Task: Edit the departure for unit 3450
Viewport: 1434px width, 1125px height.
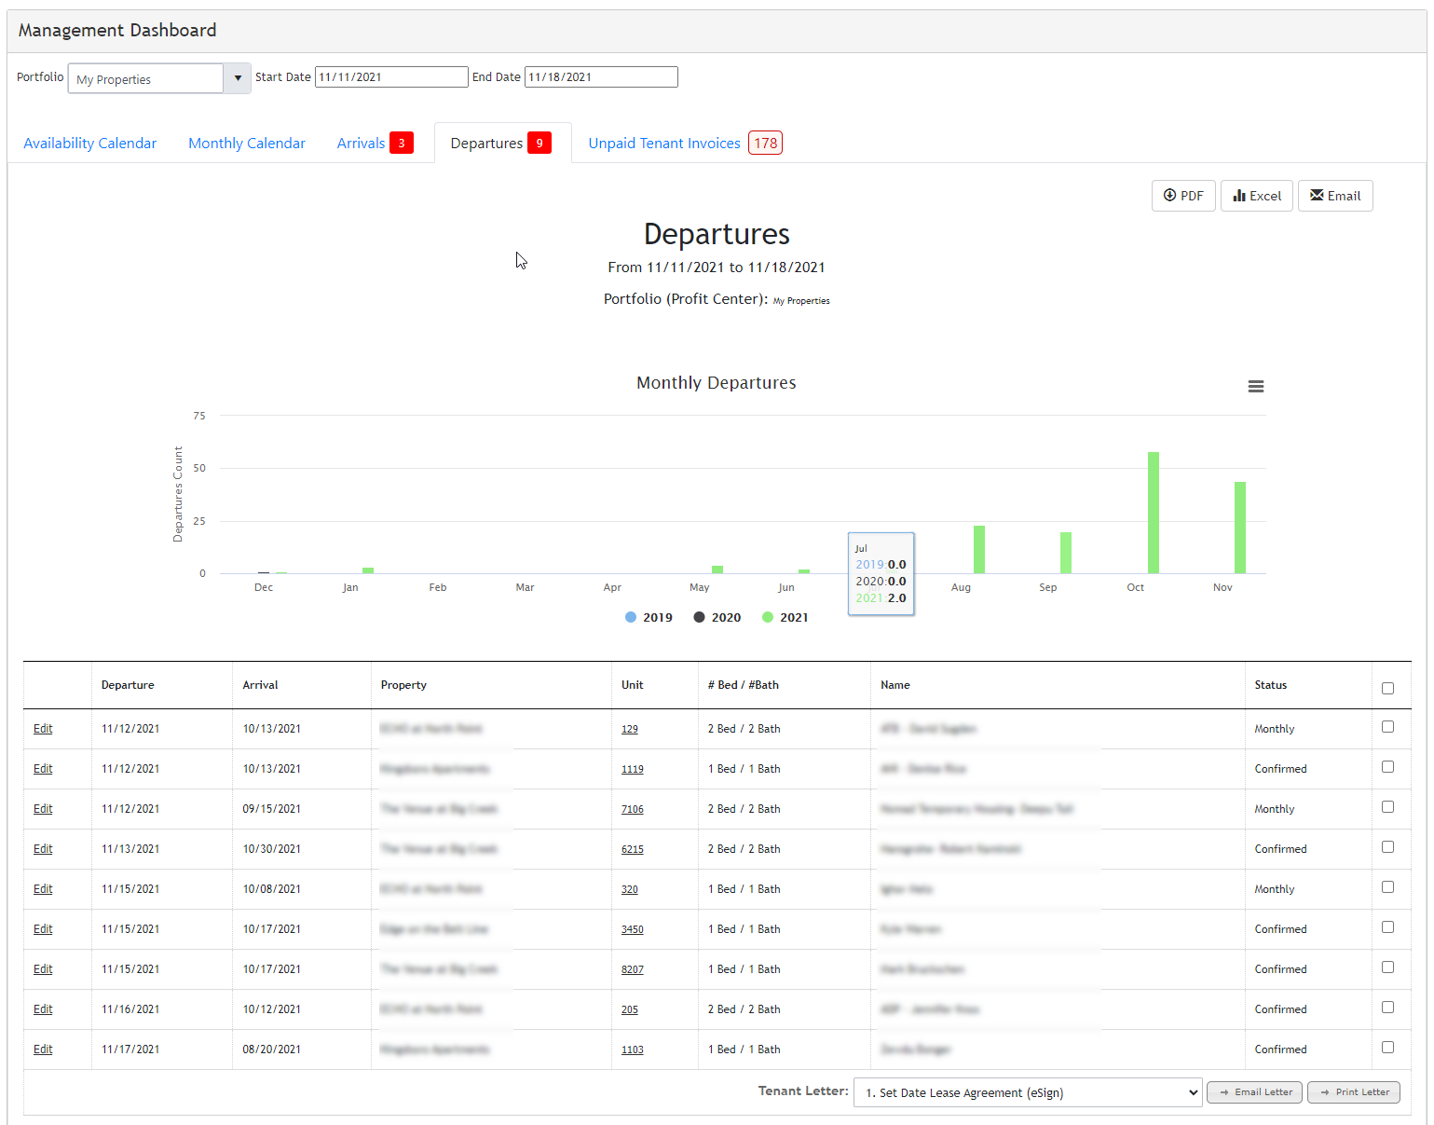Action: pyautogui.click(x=43, y=929)
